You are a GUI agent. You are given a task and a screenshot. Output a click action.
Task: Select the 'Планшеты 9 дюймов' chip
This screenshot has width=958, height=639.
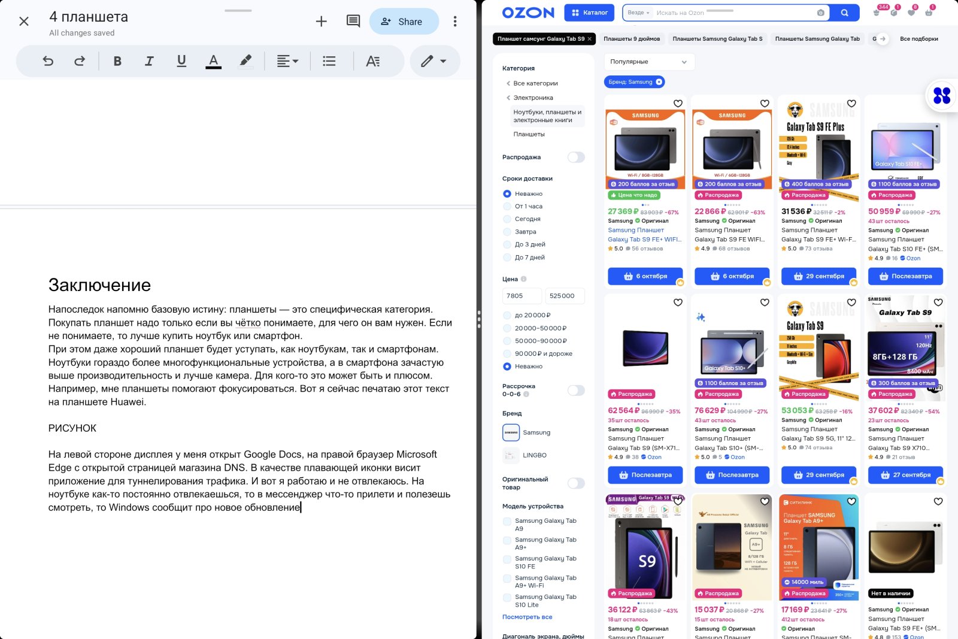click(x=632, y=39)
